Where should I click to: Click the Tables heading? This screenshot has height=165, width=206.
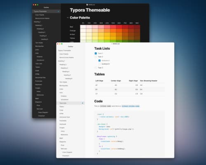click(99, 74)
